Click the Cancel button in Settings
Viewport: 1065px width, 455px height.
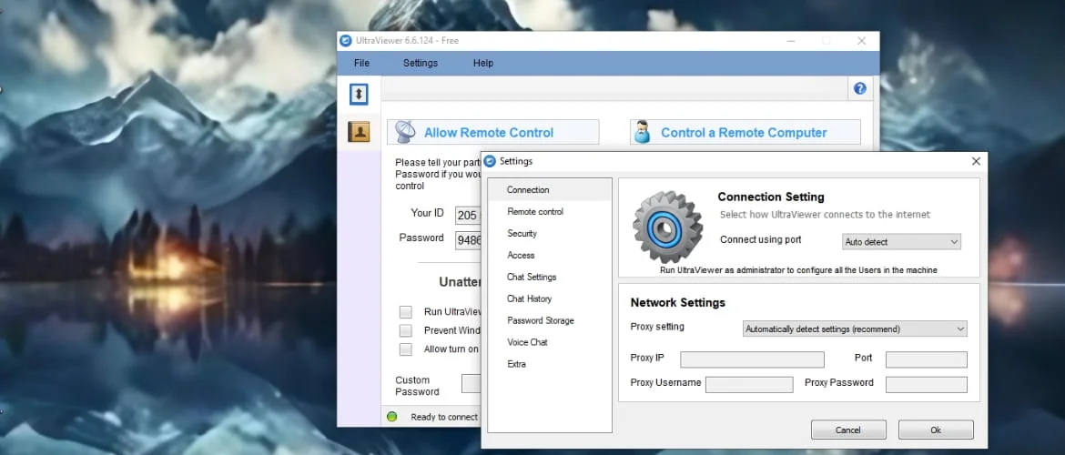(x=848, y=430)
